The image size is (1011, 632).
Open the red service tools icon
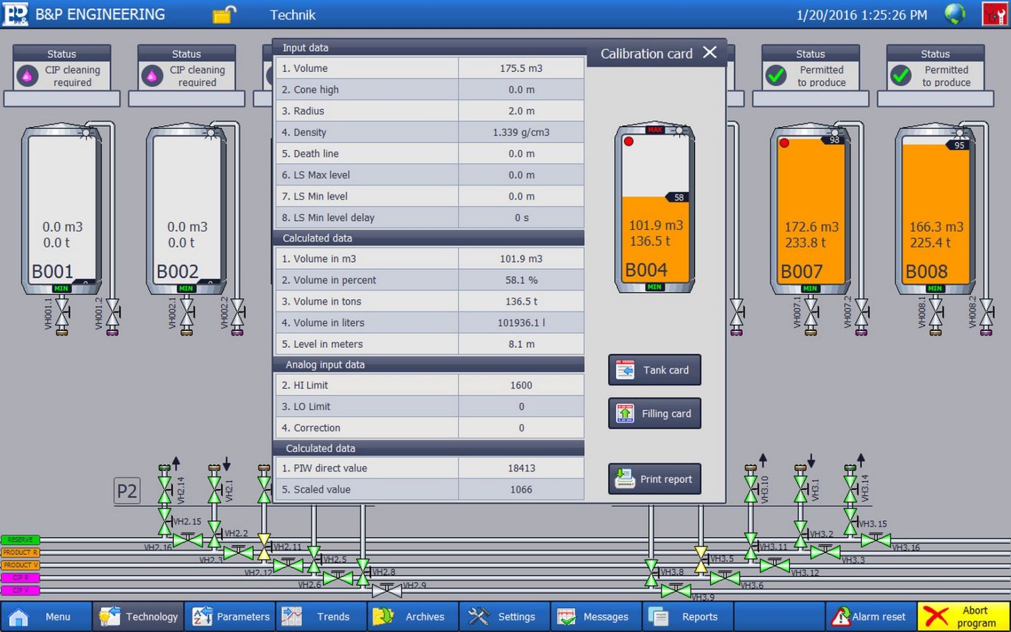(x=995, y=14)
